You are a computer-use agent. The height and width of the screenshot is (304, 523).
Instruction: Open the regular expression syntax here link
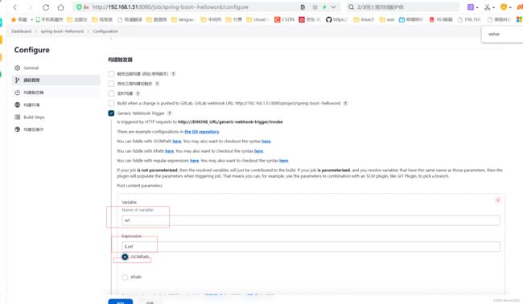[283, 161]
